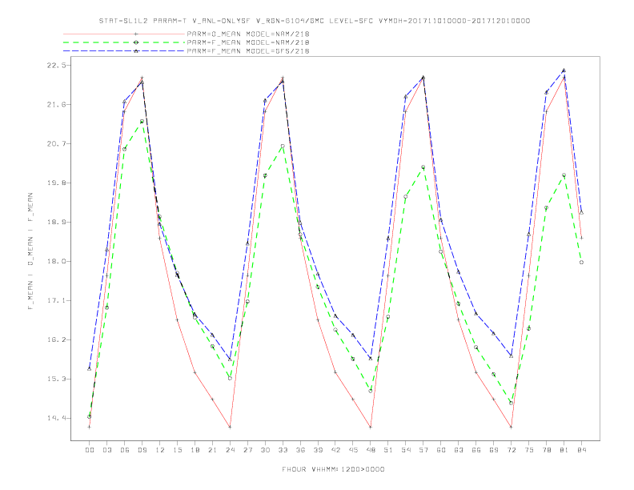Click x-axis tick label 45
This screenshot has width=634, height=490.
pos(353,450)
